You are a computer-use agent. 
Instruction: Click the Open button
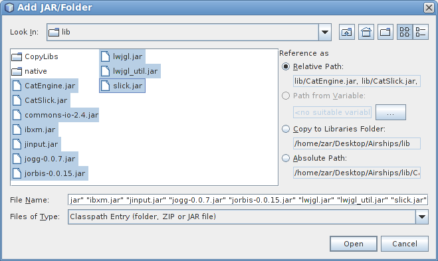(x=354, y=244)
